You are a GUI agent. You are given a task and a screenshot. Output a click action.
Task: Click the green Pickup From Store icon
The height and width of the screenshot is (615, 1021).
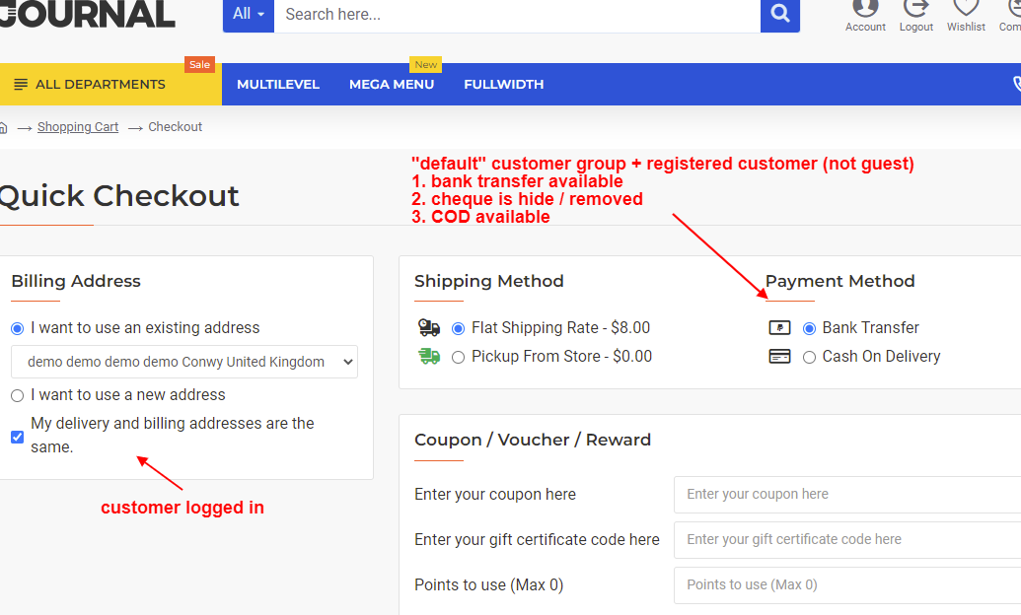pos(429,356)
